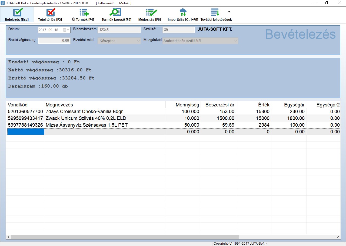Click the horizontal scrollbar right arrow
Viewport: 346px width, 246px height.
[338, 237]
